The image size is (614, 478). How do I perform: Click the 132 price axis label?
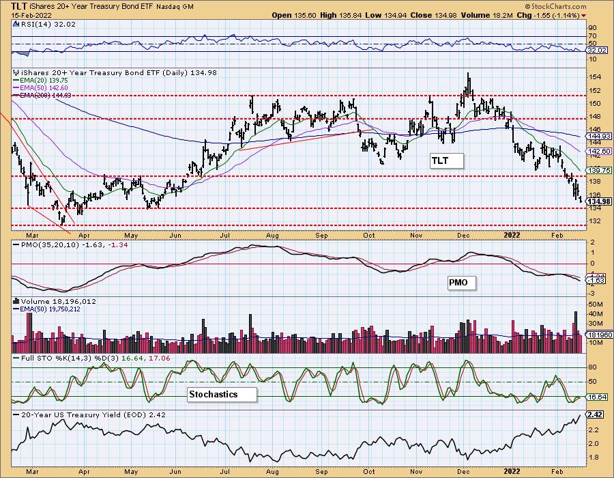pyautogui.click(x=595, y=221)
